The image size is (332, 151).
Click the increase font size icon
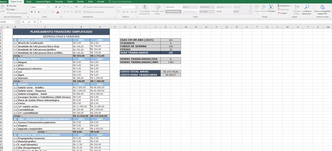(57, 7)
